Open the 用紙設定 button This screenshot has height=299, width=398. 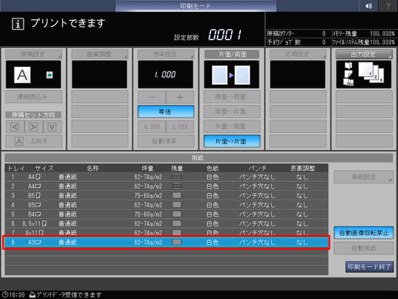coord(363,176)
